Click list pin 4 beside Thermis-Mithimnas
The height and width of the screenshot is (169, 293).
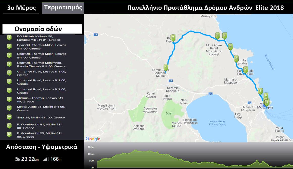click(x=9, y=64)
